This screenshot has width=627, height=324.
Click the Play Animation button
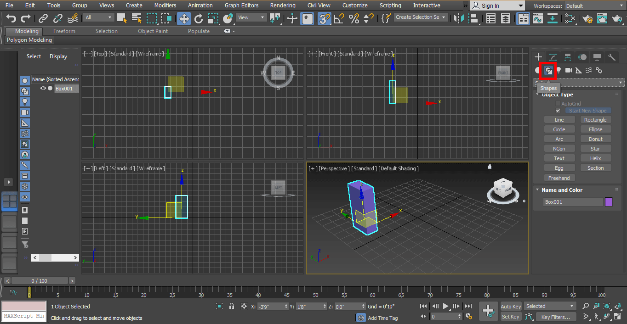coord(445,306)
